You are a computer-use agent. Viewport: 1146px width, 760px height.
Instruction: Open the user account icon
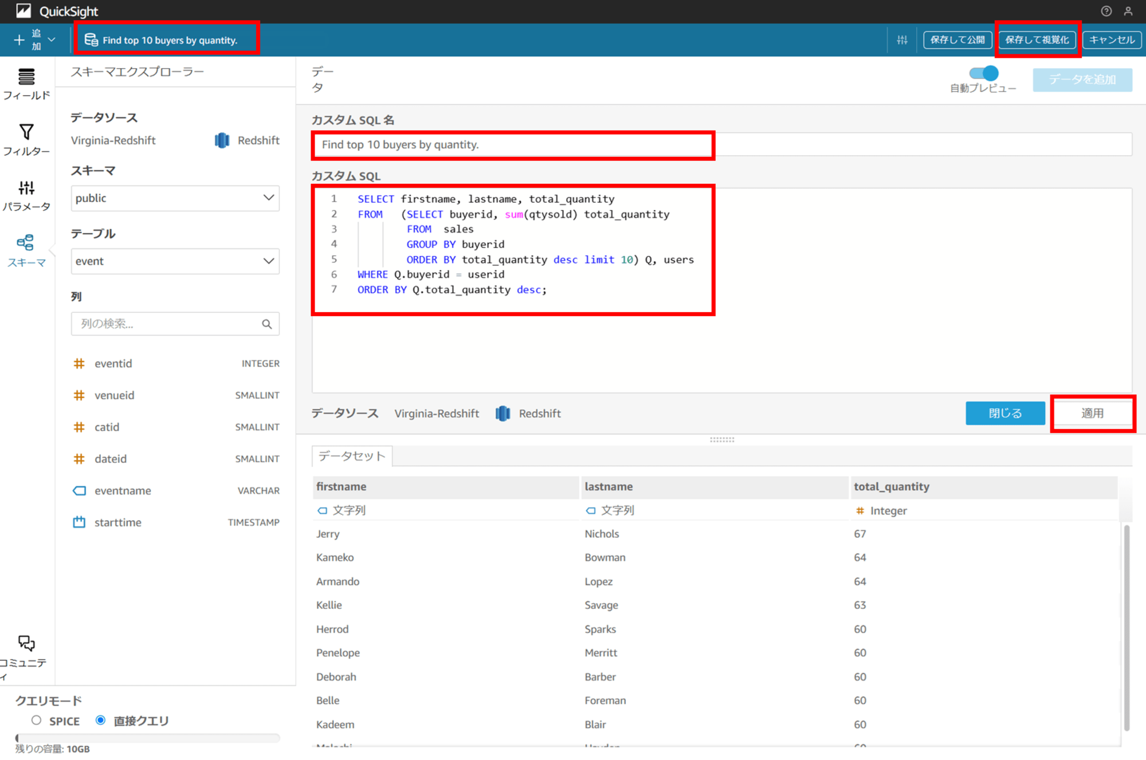point(1128,11)
